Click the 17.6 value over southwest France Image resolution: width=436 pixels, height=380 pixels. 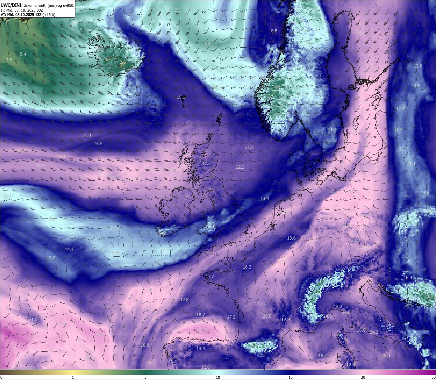point(231,317)
